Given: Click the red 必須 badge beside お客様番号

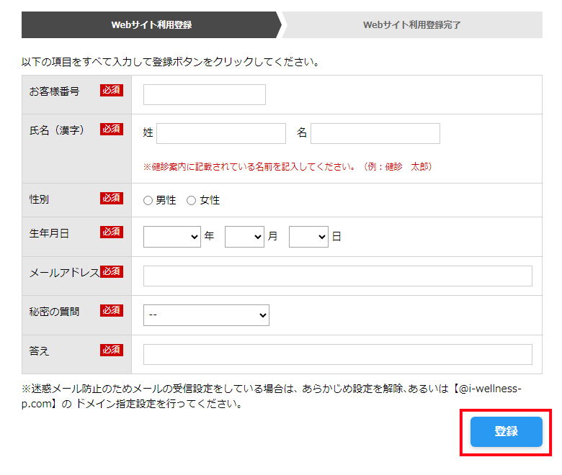Looking at the screenshot, I should 112,90.
